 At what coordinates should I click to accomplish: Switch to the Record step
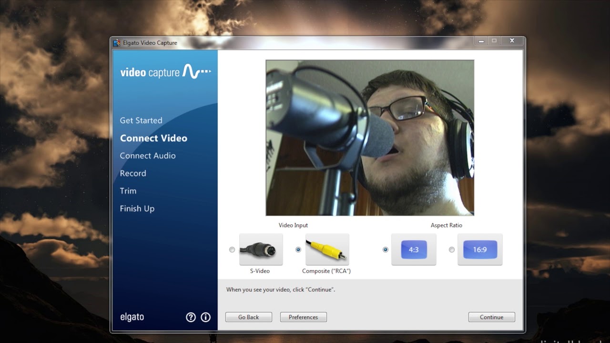[133, 173]
